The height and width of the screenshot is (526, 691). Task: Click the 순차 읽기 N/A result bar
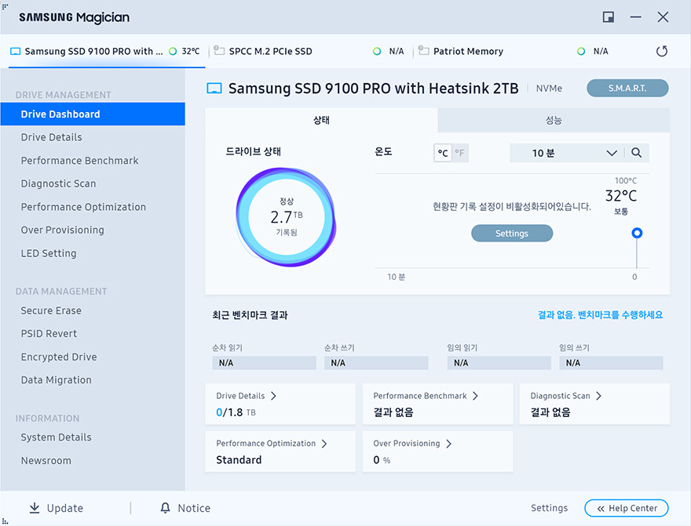pyautogui.click(x=264, y=363)
